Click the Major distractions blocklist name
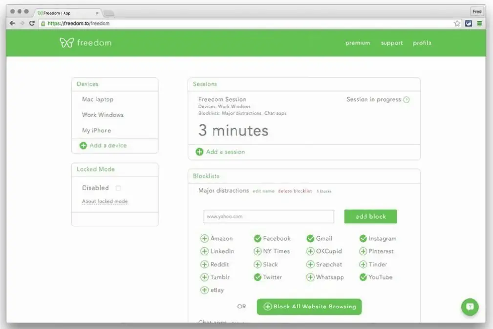Viewport: 493px width, 329px height. point(224,191)
